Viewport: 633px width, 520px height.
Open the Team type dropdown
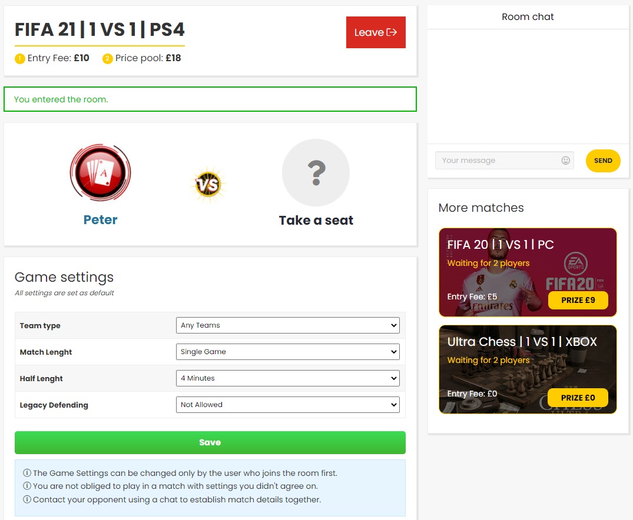click(287, 325)
